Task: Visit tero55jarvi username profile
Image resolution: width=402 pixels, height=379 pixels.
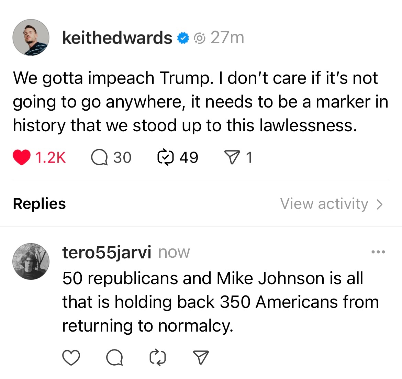Action: 107,253
